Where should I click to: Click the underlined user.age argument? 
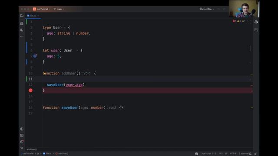coord(74,85)
